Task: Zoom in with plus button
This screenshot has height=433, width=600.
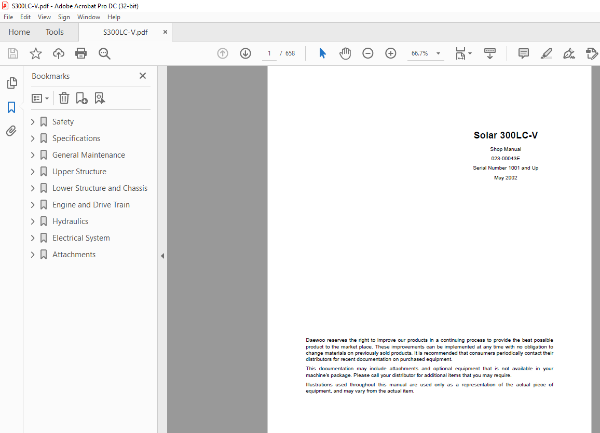Action: click(391, 53)
